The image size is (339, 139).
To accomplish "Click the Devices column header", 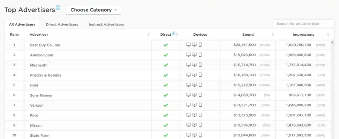I will (x=200, y=35).
